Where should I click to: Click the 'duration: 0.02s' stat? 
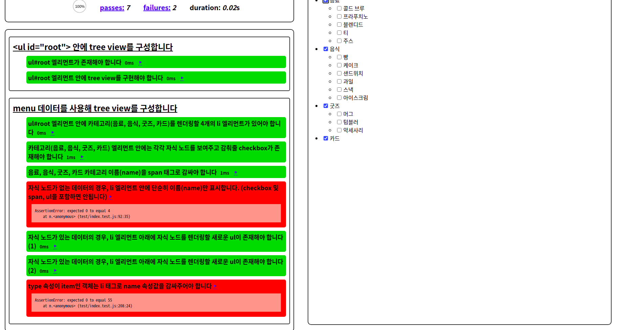(x=215, y=8)
